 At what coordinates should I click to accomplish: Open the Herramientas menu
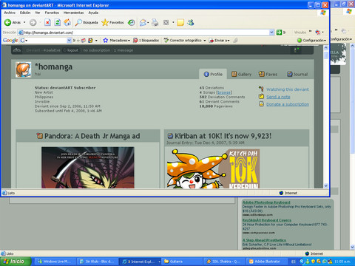(x=73, y=13)
